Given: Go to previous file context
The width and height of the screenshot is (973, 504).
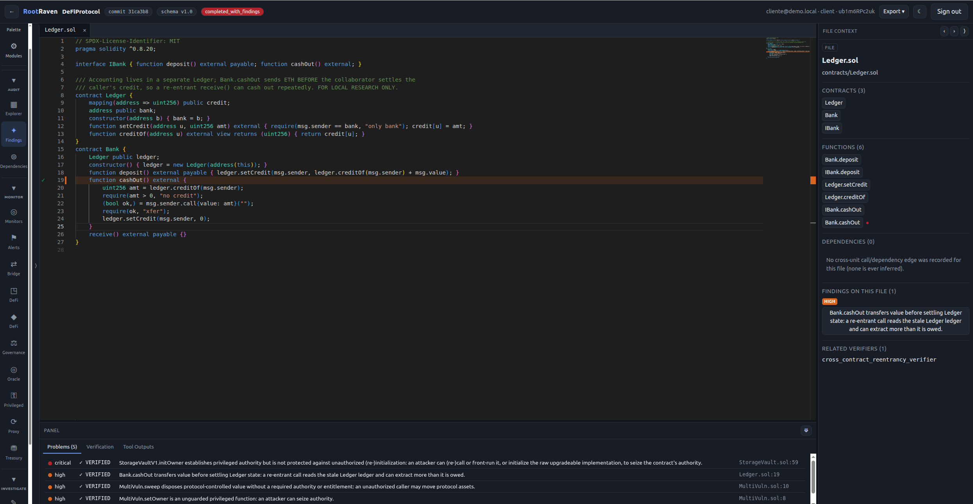Looking at the screenshot, I should (944, 31).
